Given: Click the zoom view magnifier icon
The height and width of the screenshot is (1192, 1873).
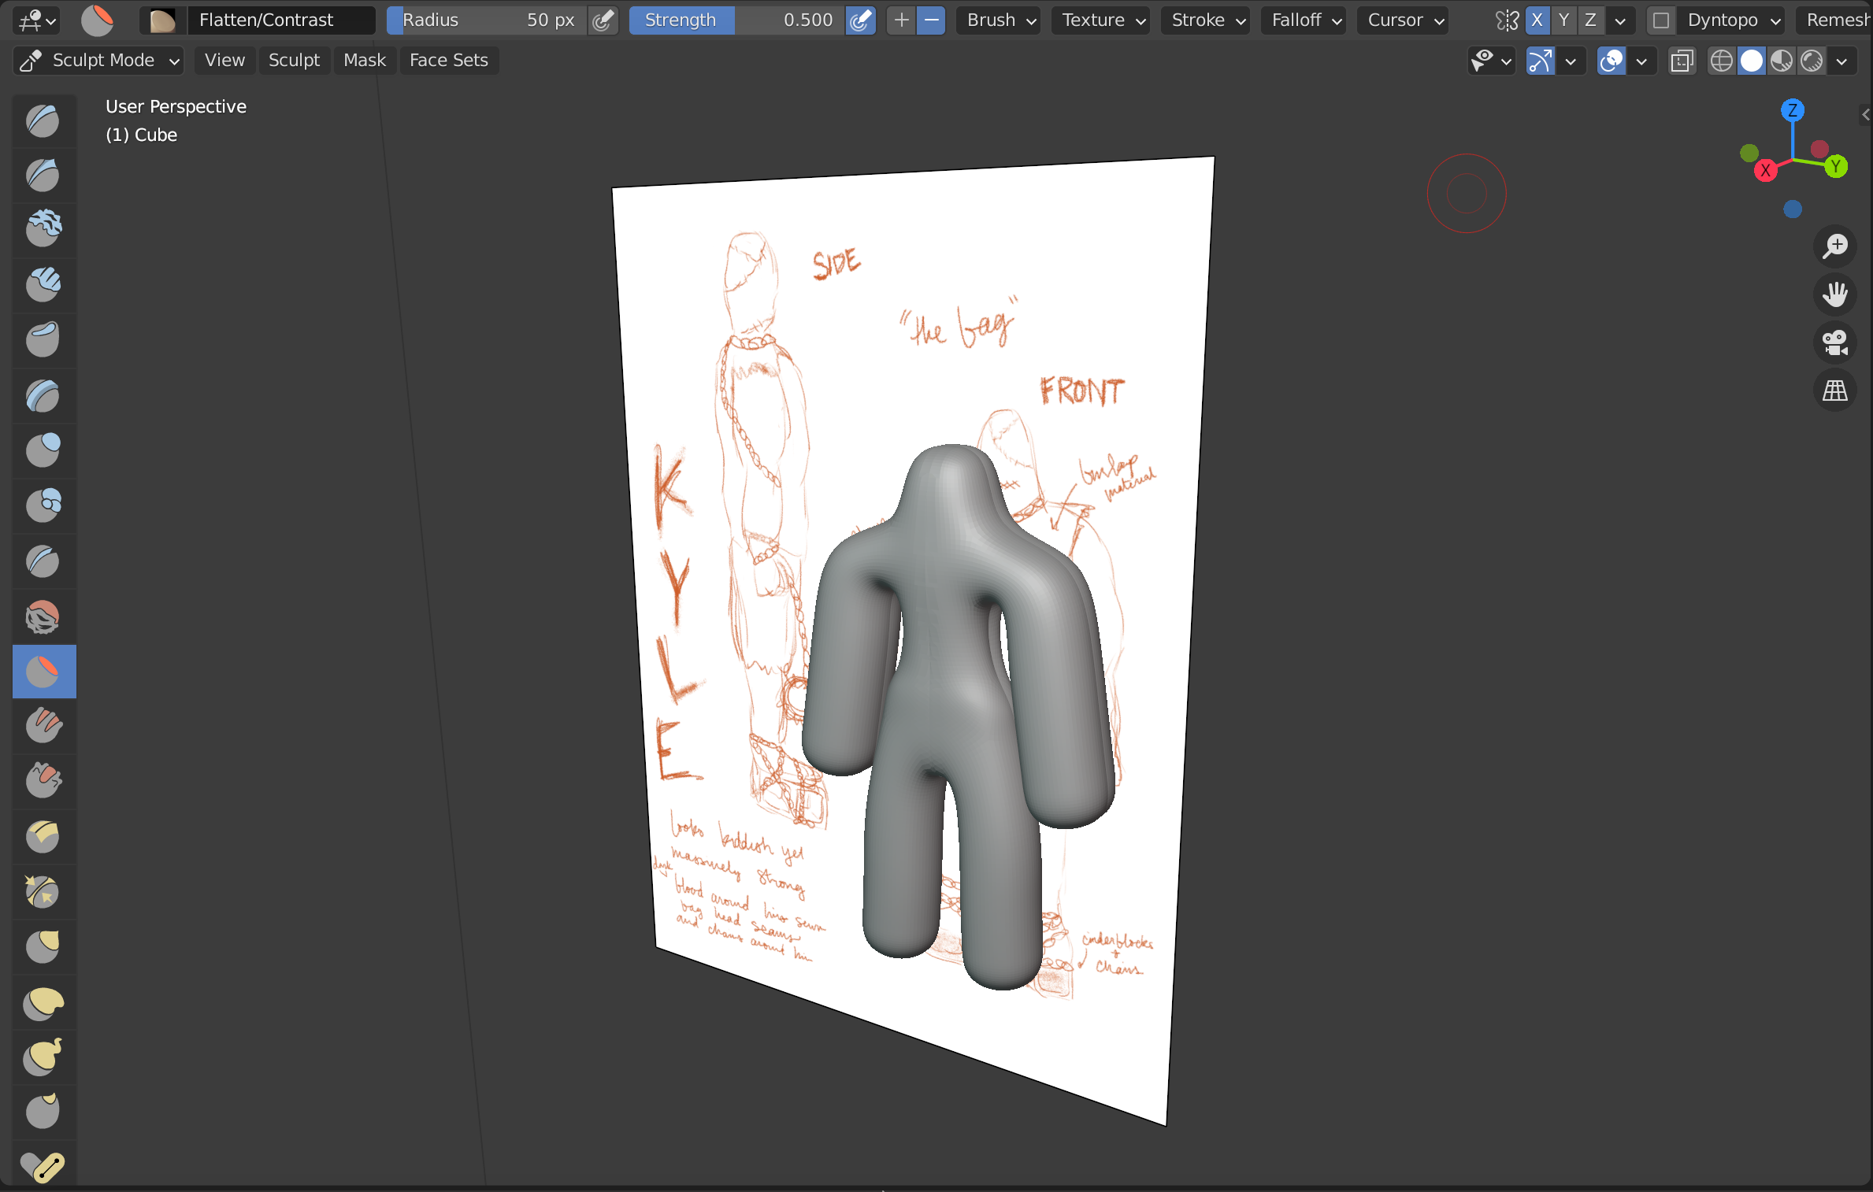Looking at the screenshot, I should click(1834, 246).
